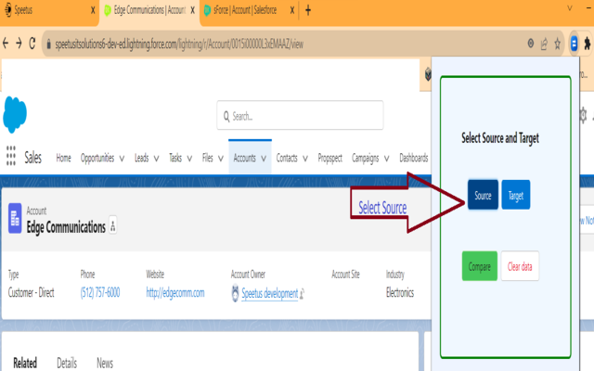594x371 pixels.
Task: Open the Leads nav tab
Action: (142, 158)
